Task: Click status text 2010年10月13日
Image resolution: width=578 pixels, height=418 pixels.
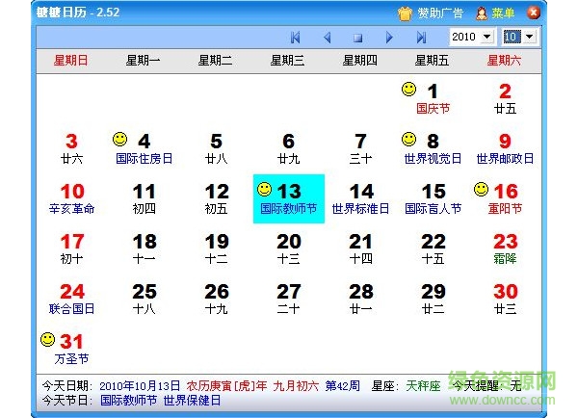Action: [x=140, y=386]
